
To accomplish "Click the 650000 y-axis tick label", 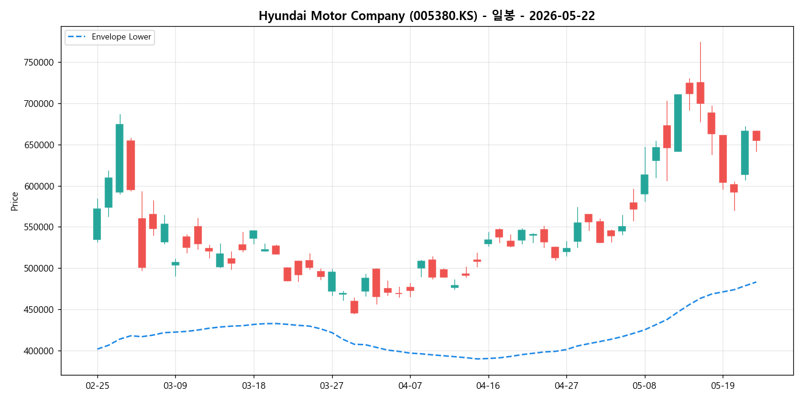I will (x=40, y=145).
